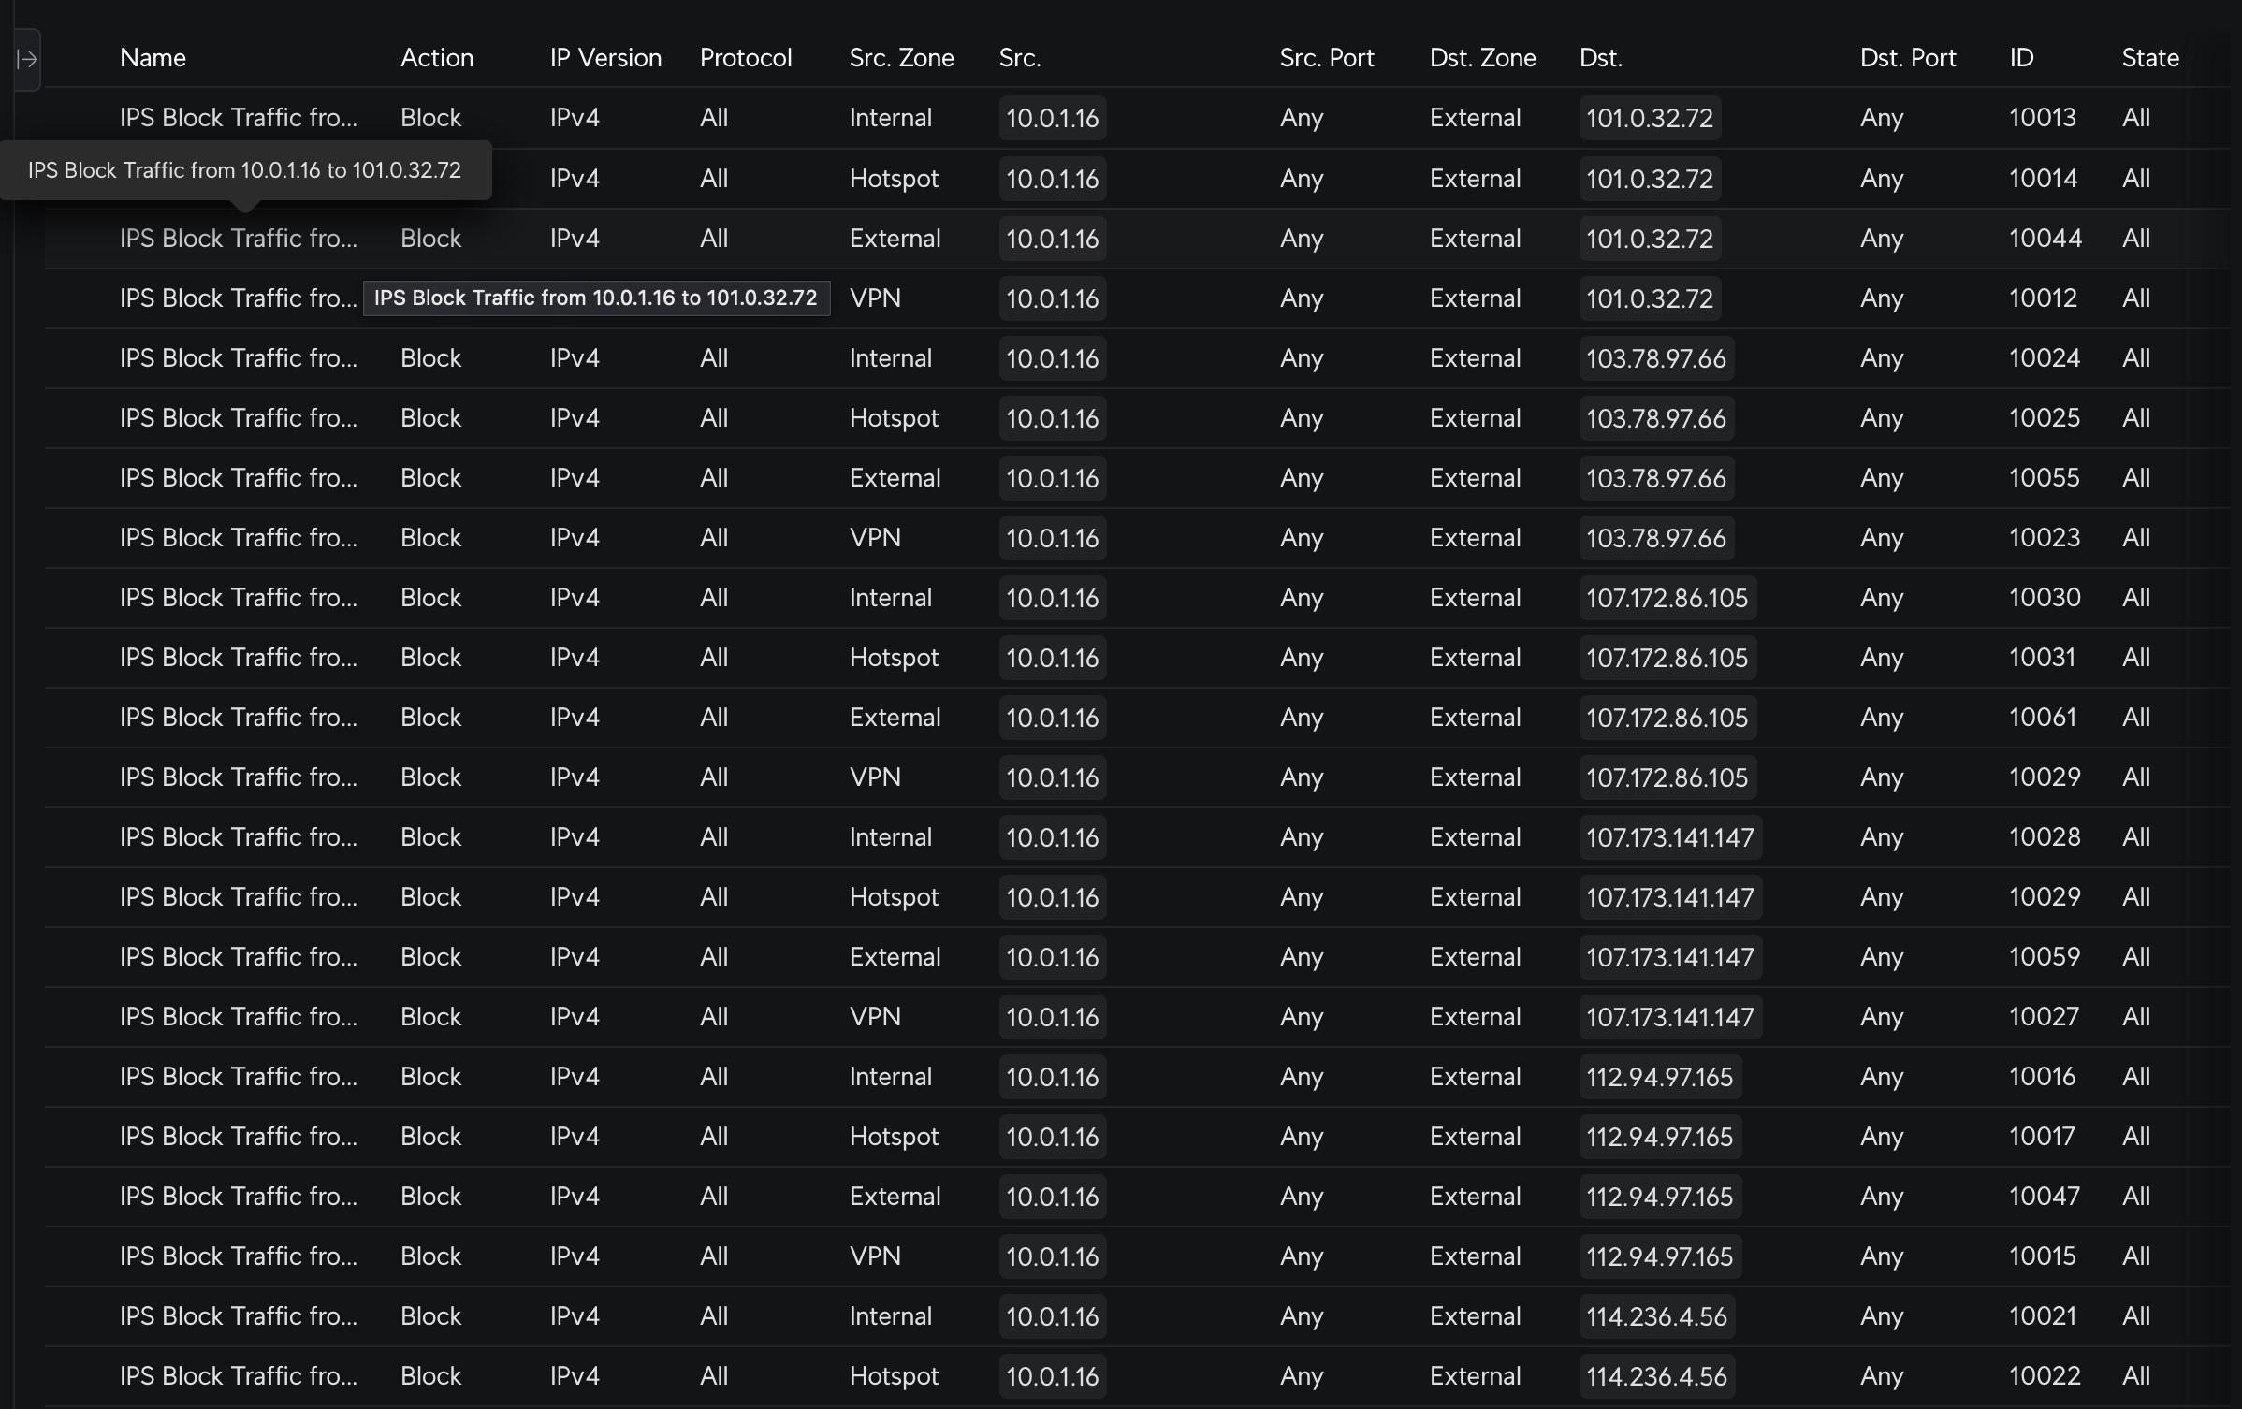Click source chip 10.0.1.16 in rule 10024
Viewport: 2242px width, 1409px height.
1052,358
